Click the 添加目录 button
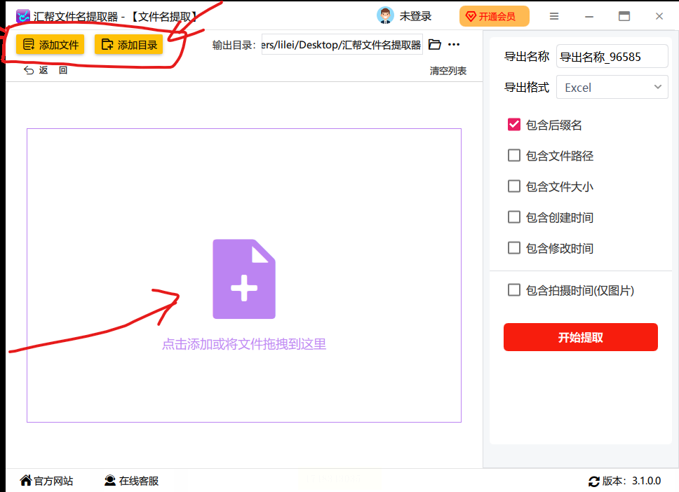This screenshot has height=492, width=679. 128,45
